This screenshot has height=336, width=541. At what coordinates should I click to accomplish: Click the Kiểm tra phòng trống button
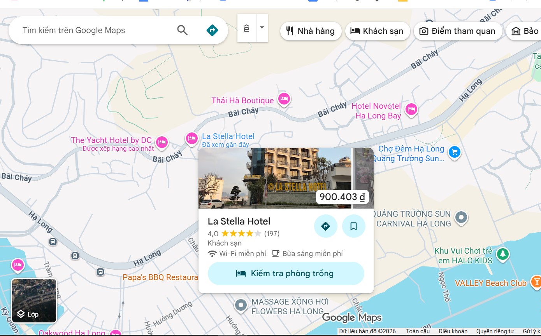[286, 273]
